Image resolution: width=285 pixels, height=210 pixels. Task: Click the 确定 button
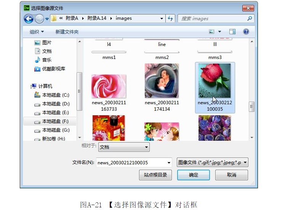(194, 175)
